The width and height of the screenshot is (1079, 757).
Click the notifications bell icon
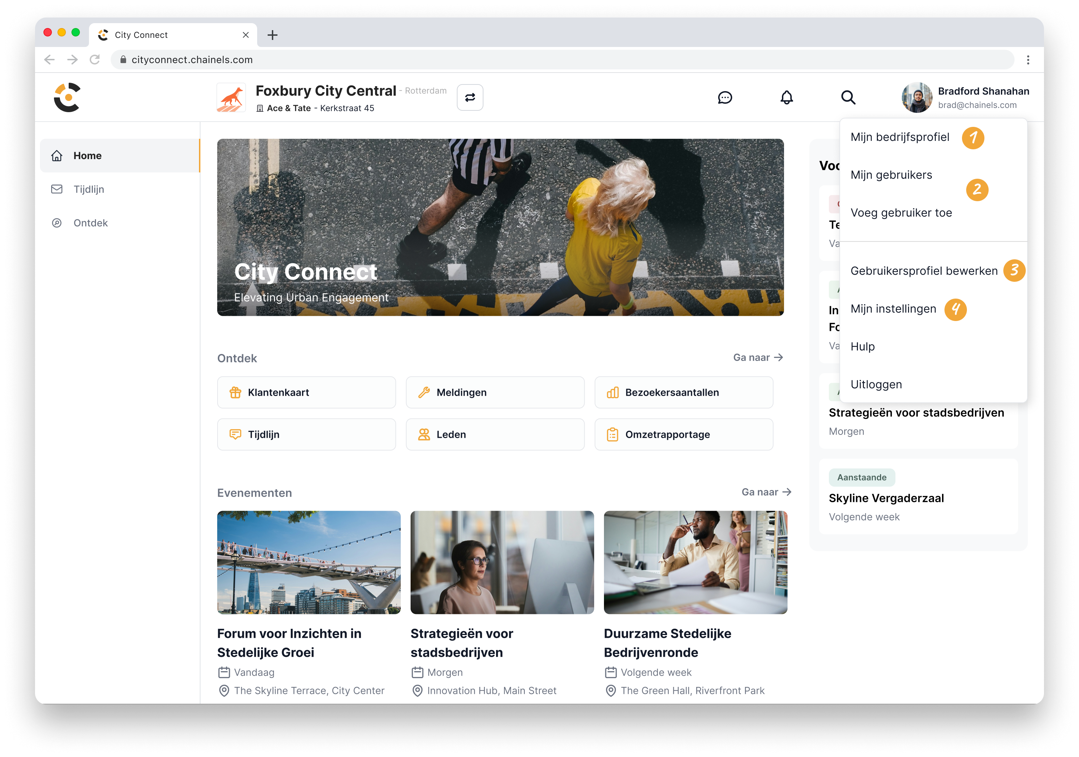(x=787, y=97)
